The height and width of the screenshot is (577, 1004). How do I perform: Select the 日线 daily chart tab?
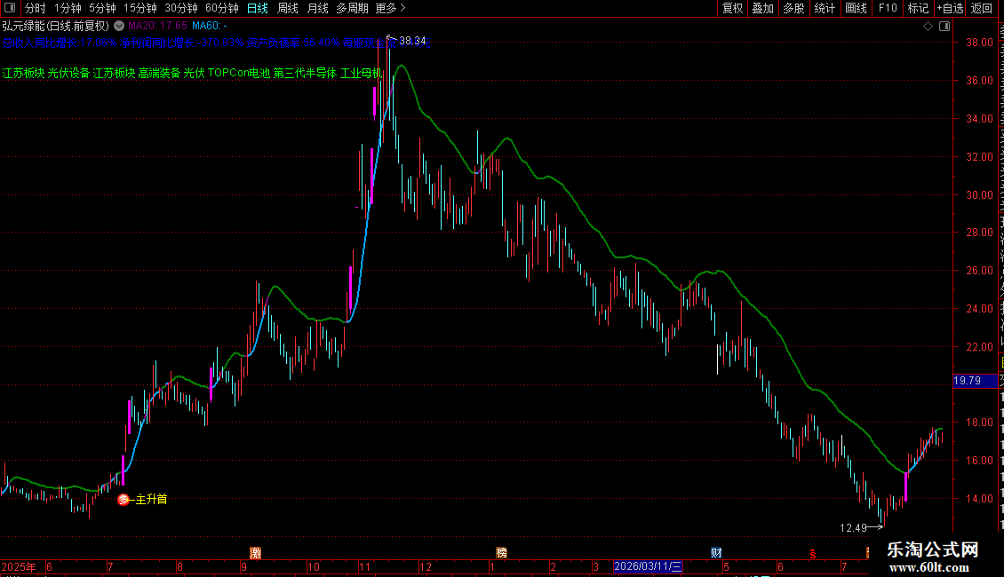click(258, 8)
